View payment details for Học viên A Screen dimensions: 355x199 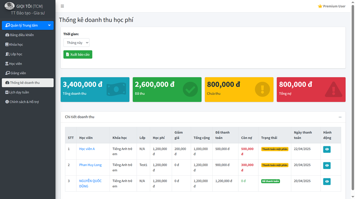point(327,149)
